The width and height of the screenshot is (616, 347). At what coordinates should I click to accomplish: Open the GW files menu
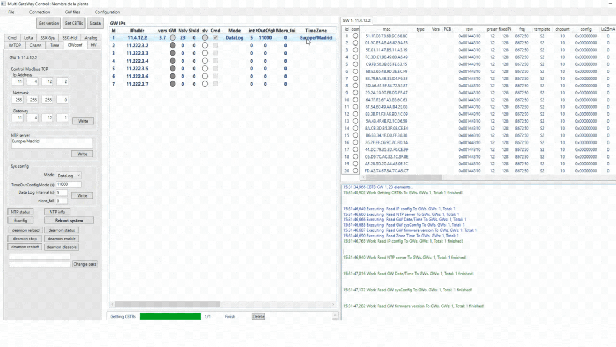(x=72, y=12)
